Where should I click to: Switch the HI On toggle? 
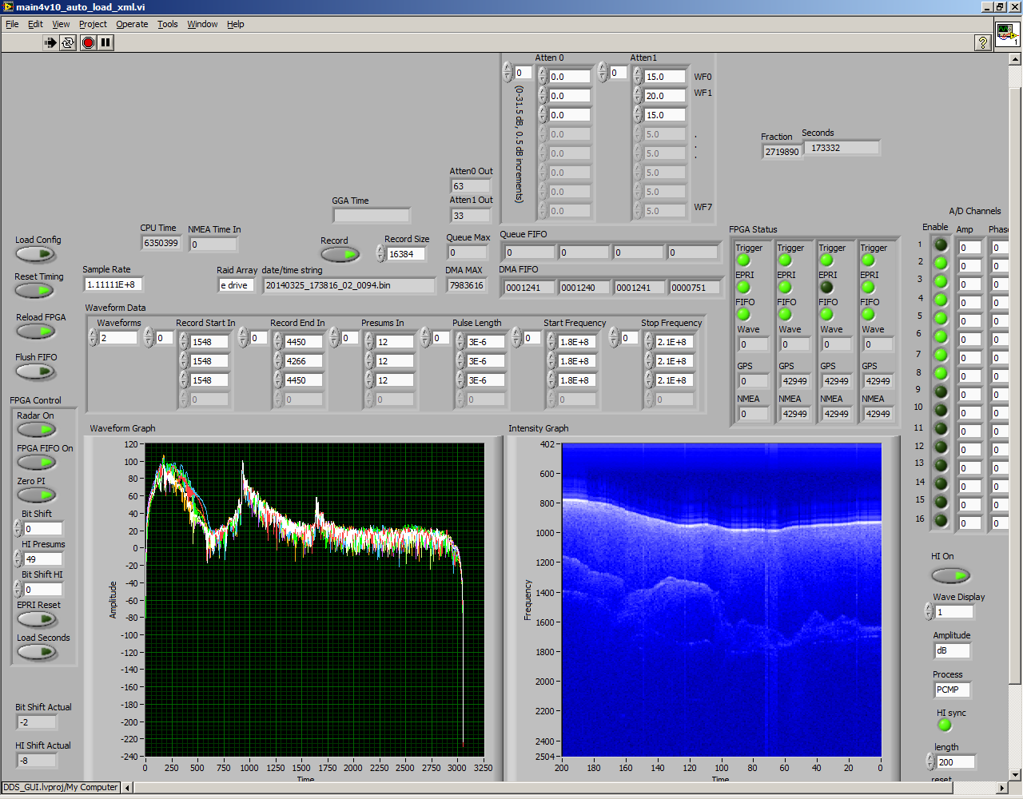(950, 575)
